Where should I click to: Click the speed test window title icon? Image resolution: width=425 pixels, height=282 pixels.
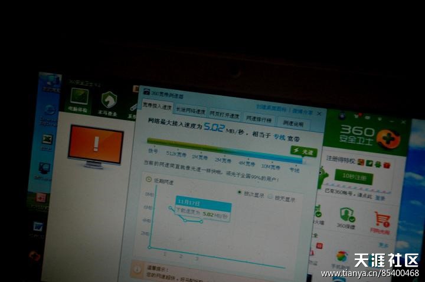[x=146, y=92]
